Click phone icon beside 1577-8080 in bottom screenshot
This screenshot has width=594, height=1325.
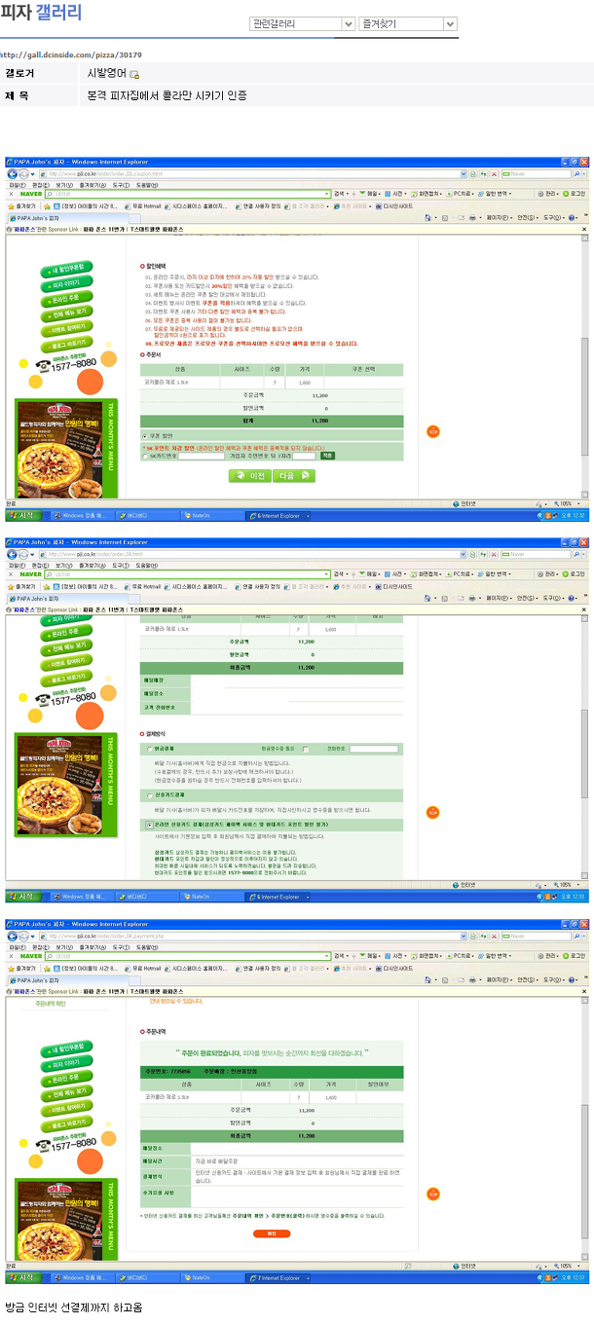click(x=42, y=1147)
